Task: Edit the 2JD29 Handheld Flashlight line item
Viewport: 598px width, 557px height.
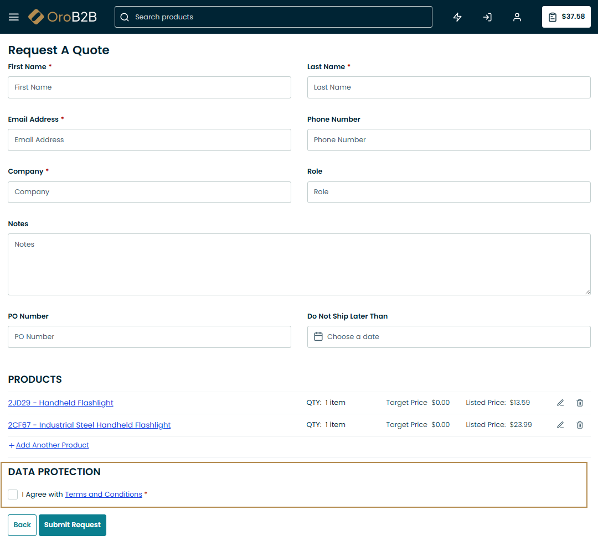Action: 560,403
